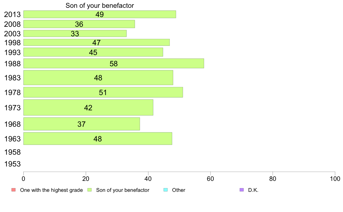Click the 'One with the highest grade' legend text
Screen dimensions: 343x212
click(x=51, y=190)
